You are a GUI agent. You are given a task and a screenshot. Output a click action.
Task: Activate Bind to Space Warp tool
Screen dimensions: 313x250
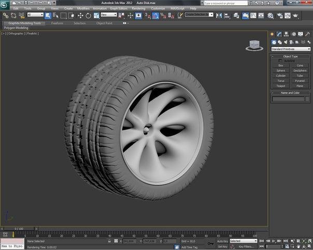22,16
